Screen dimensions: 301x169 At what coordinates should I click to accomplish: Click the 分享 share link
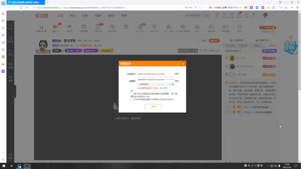point(204,51)
